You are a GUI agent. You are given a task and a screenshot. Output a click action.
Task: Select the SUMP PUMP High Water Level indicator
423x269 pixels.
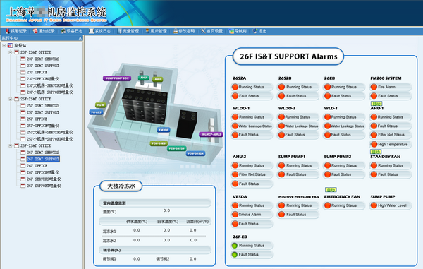point(374,205)
